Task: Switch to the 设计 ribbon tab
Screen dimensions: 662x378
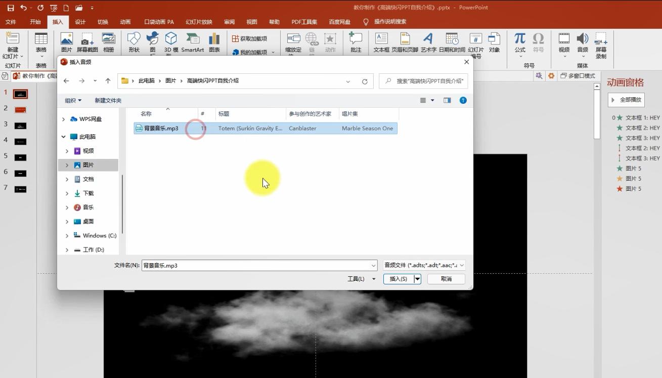Action: [80, 22]
